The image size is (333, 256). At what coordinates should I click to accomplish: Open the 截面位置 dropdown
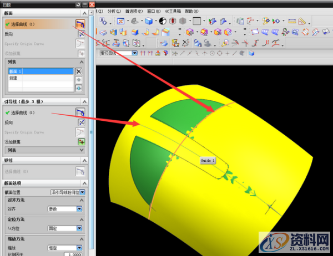coord(82,192)
